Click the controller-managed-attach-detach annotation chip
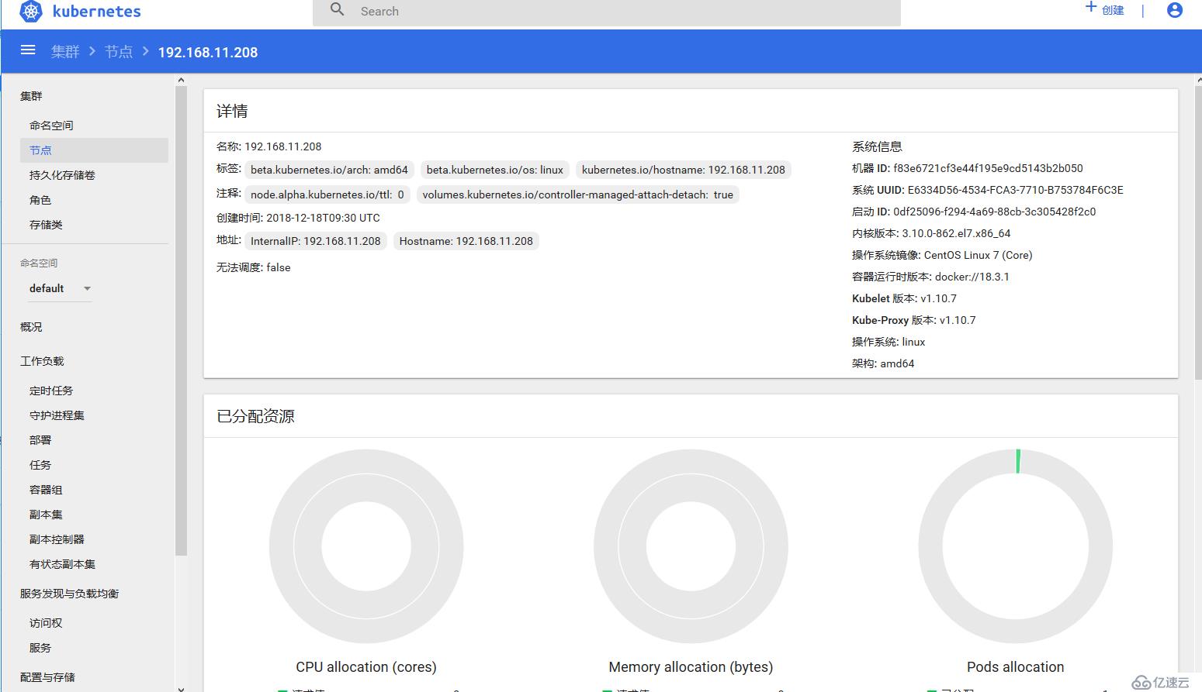The height and width of the screenshot is (692, 1202). tap(578, 195)
